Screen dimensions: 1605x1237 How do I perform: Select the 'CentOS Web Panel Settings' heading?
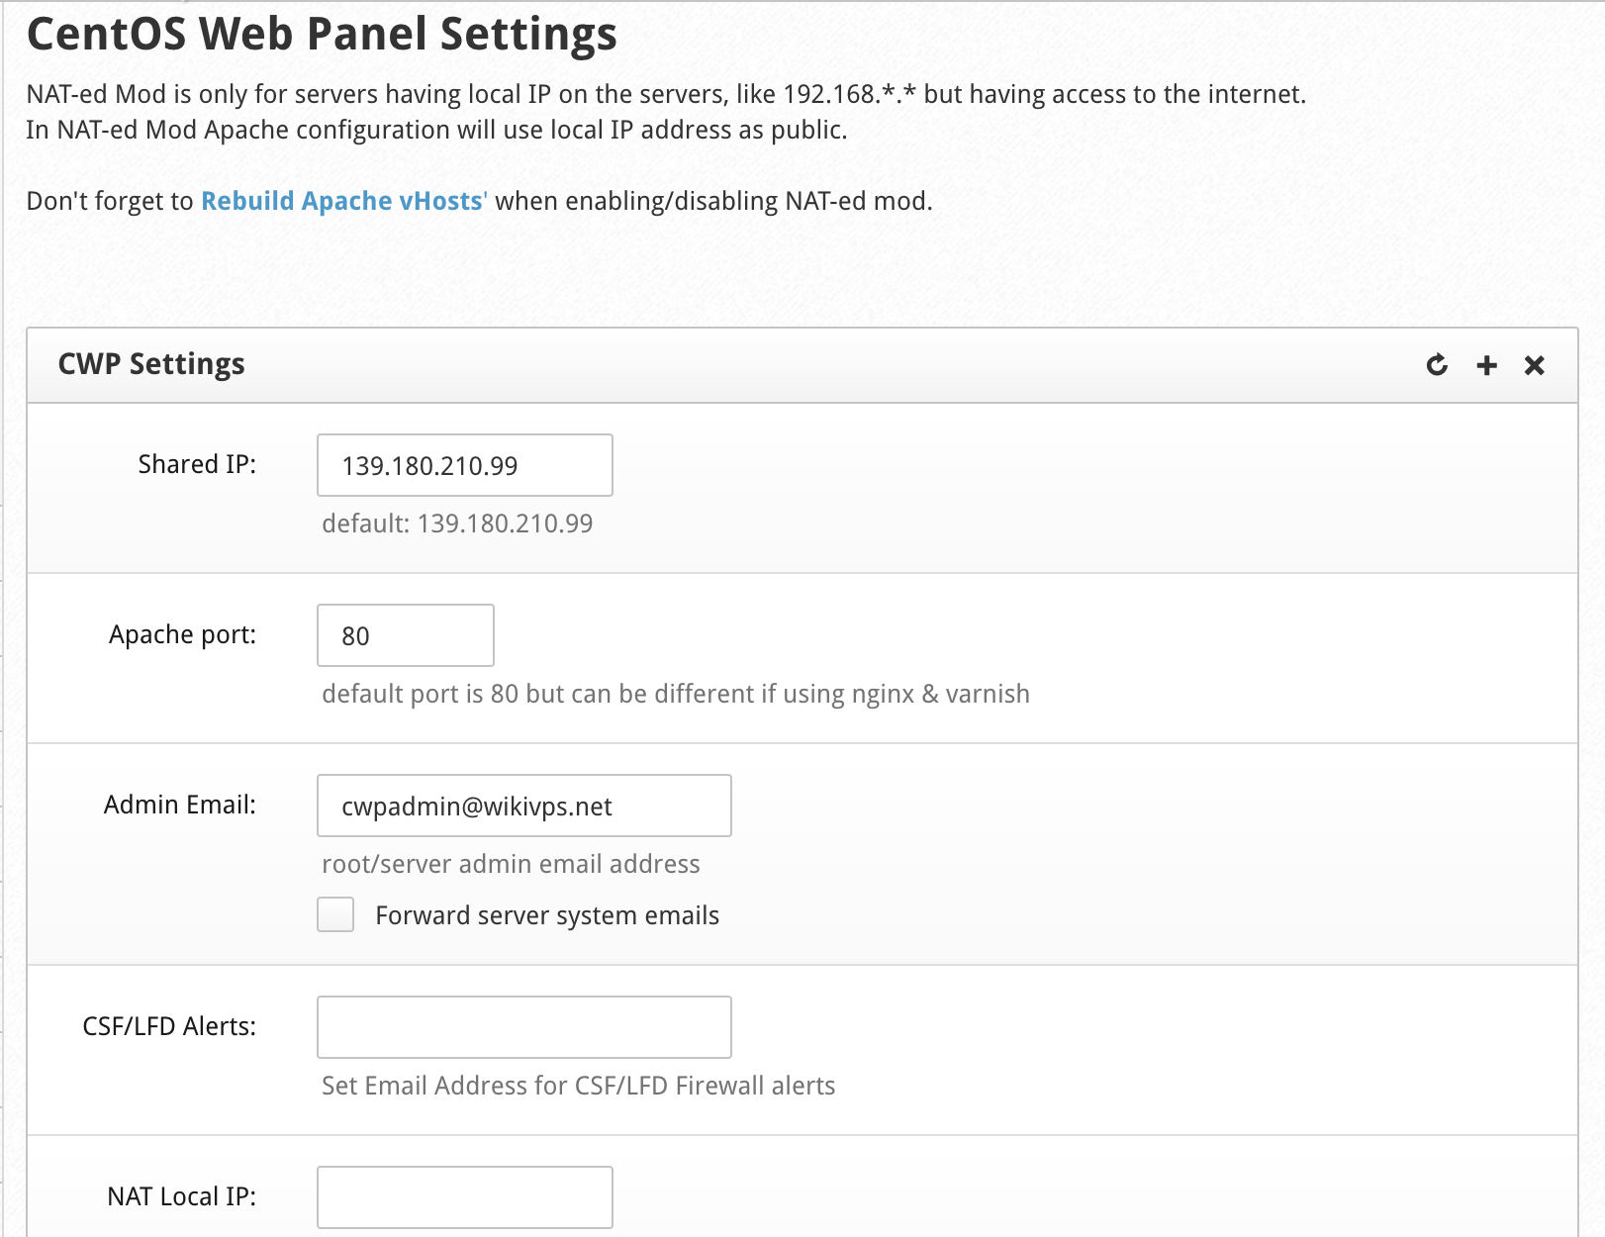point(322,34)
